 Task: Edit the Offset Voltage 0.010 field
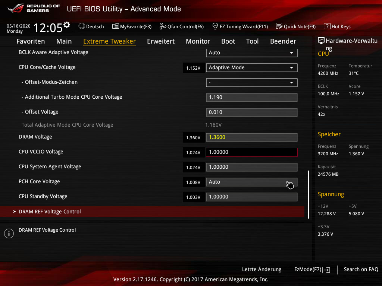[252, 112]
